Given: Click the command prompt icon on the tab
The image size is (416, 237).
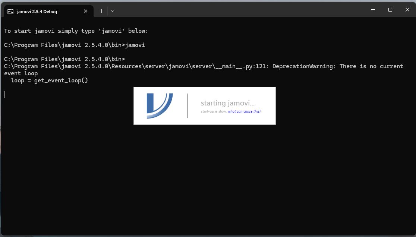Looking at the screenshot, I should click(x=10, y=12).
